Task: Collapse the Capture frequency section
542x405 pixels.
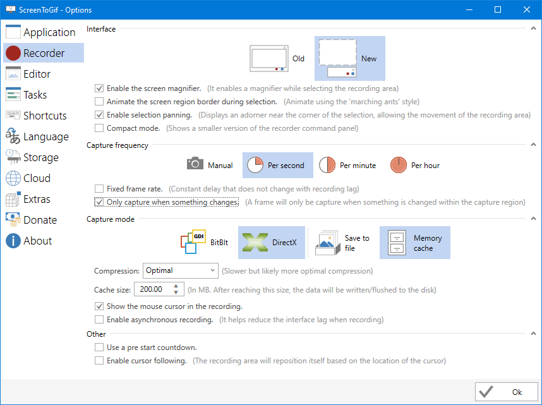Action: point(533,145)
